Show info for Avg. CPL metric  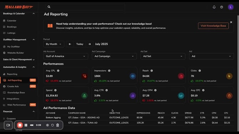pos(58,71)
